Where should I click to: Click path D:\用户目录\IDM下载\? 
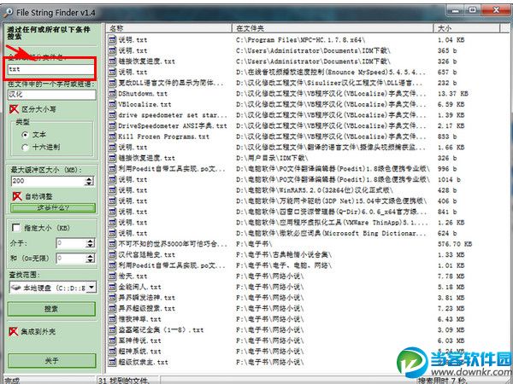pyautogui.click(x=272, y=158)
